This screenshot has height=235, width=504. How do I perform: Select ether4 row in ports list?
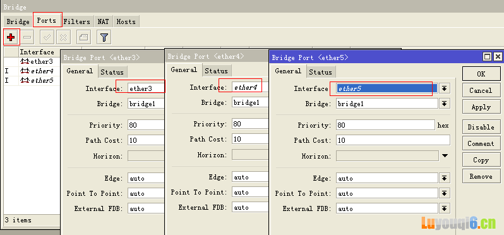32,71
